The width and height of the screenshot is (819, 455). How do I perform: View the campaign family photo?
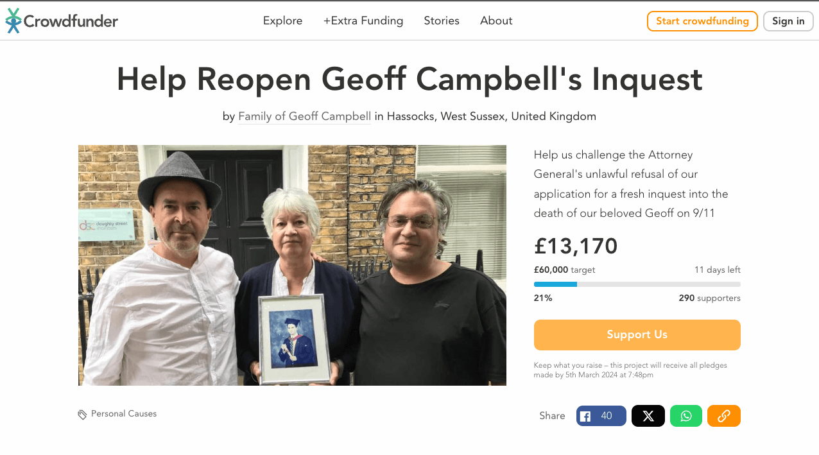(x=292, y=265)
